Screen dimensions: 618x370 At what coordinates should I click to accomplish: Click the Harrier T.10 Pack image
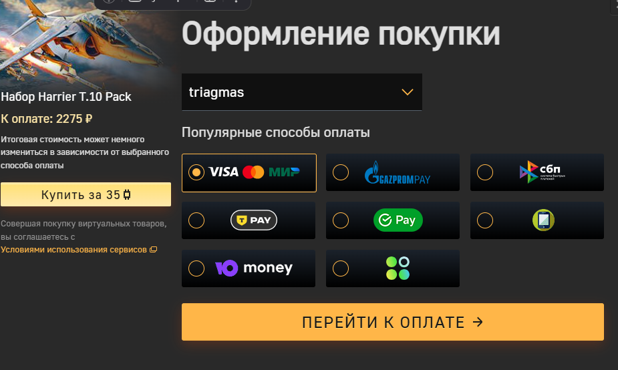click(x=86, y=43)
